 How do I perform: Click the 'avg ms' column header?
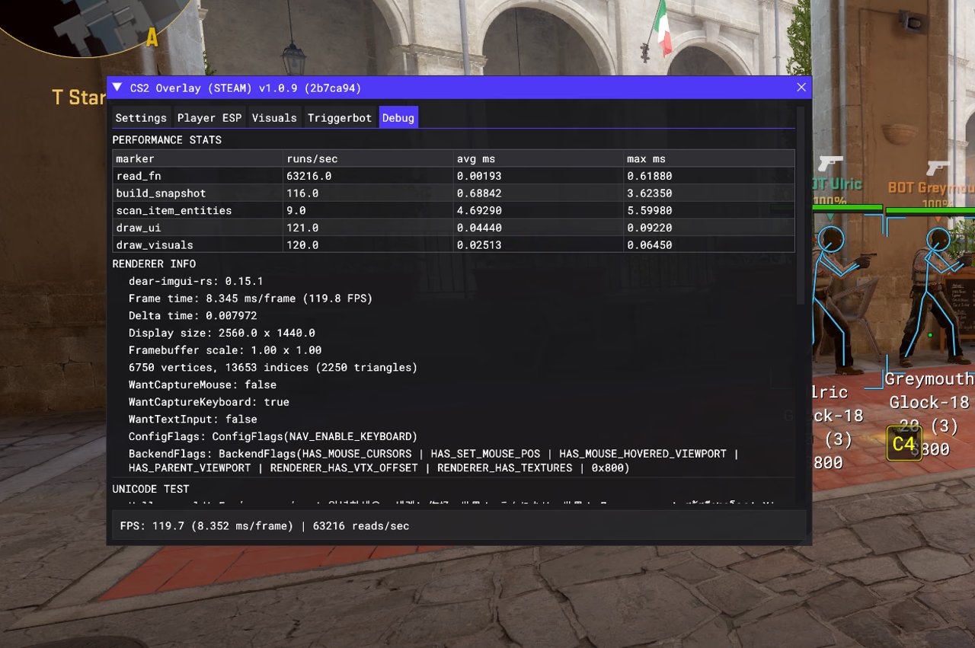[x=475, y=159]
